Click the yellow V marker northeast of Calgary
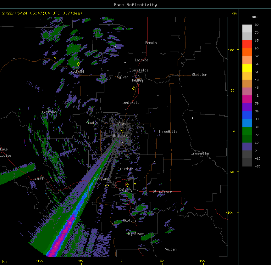The image size is (271, 265). pos(135,184)
